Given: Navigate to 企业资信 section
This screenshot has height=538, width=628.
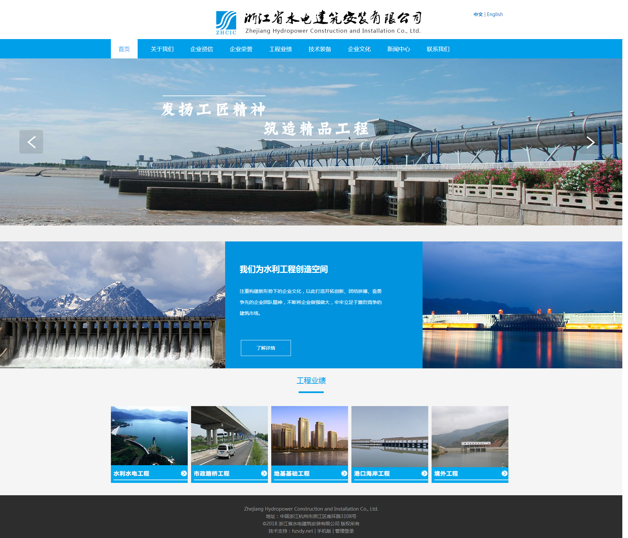Looking at the screenshot, I should [202, 49].
